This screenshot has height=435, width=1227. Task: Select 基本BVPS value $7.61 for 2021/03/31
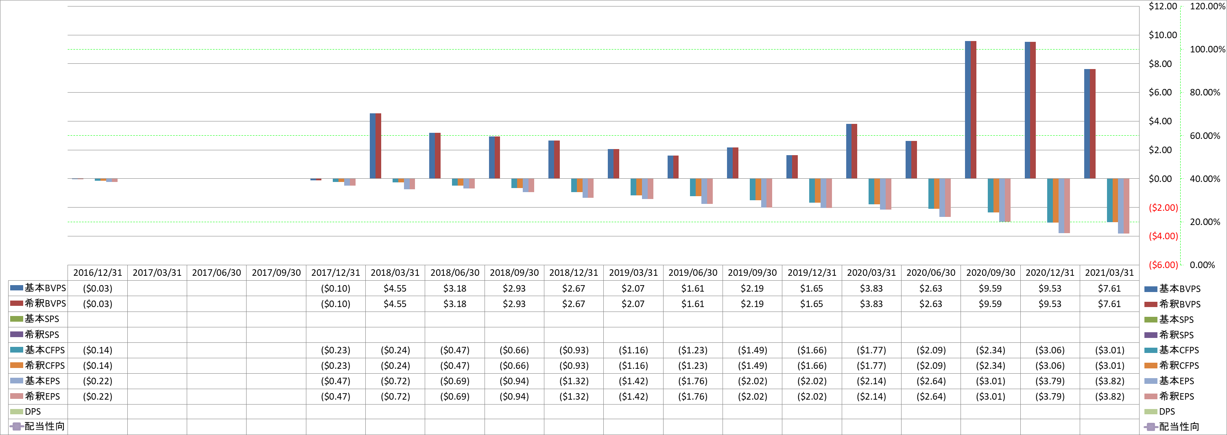1109,288
